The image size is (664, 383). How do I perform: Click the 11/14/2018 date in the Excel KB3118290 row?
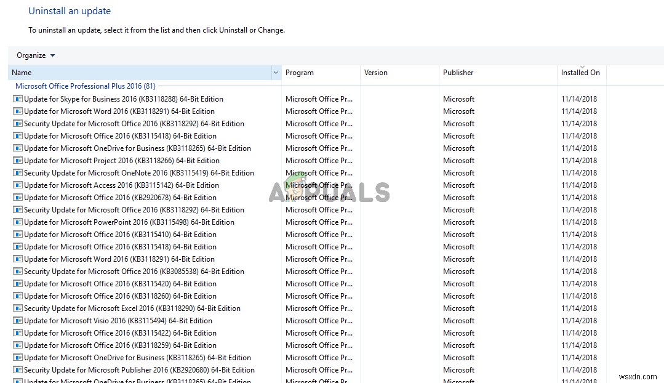pyautogui.click(x=579, y=308)
